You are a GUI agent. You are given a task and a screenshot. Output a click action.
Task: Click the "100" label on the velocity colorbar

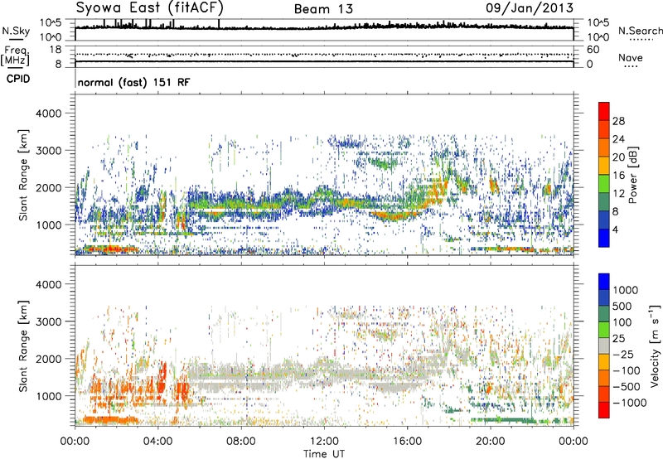point(624,322)
